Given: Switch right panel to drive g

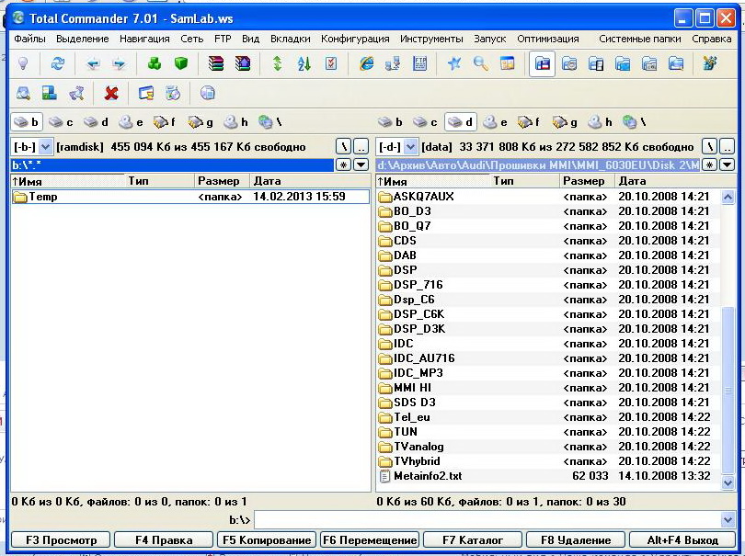Looking at the screenshot, I should (x=565, y=122).
